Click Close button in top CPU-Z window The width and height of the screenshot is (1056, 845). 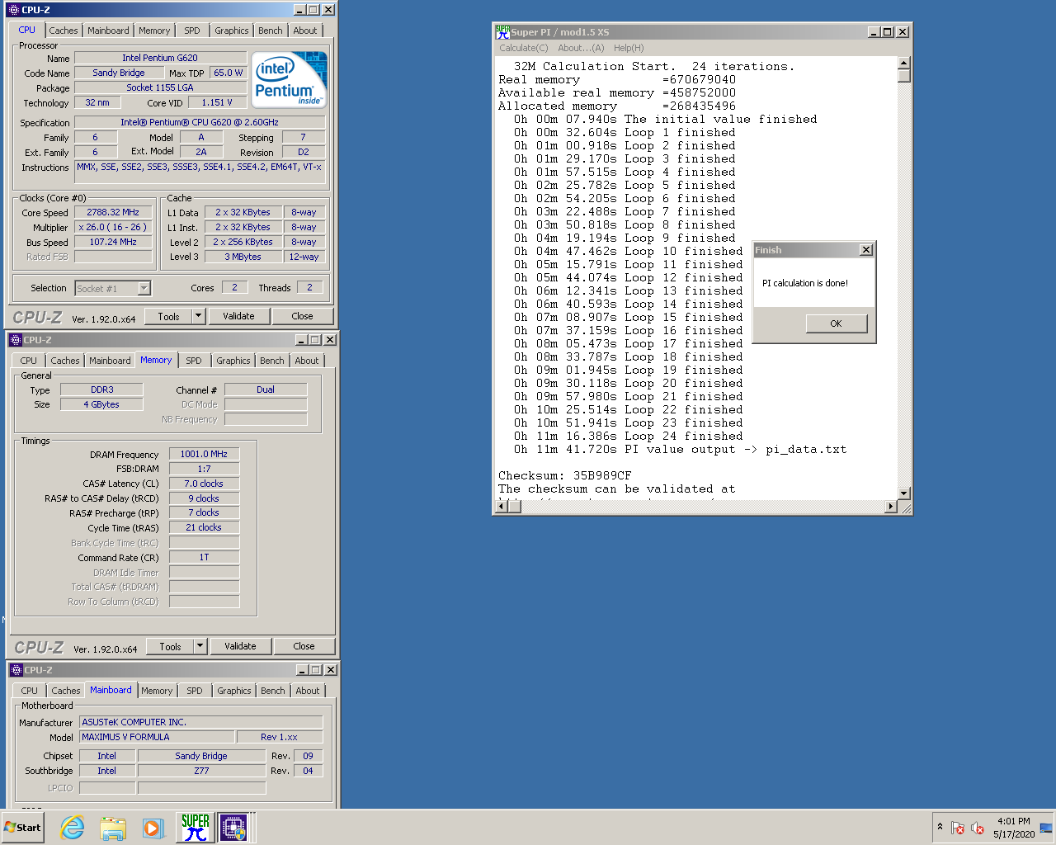point(302,316)
